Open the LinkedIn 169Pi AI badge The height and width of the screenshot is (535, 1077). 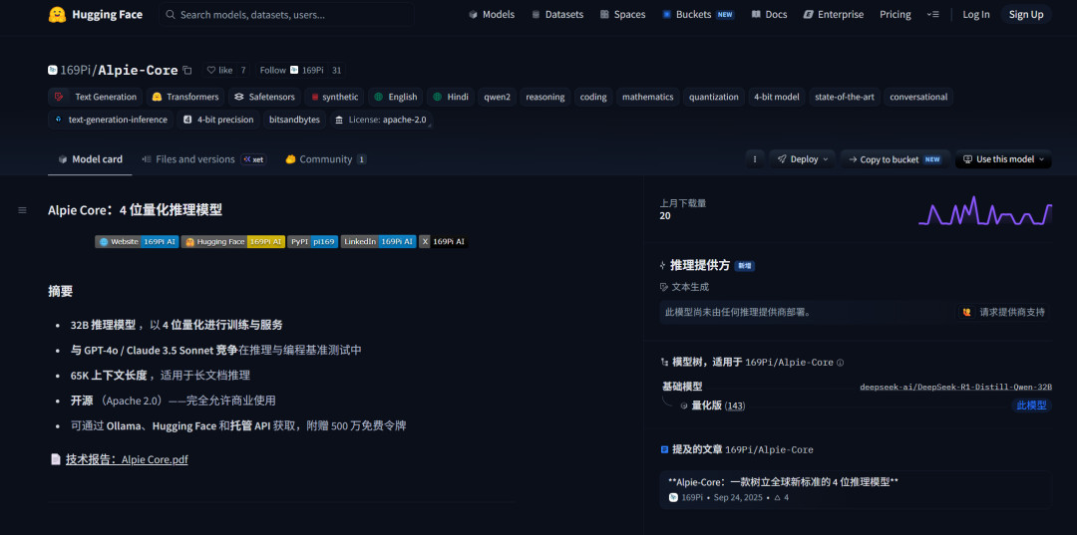click(379, 241)
